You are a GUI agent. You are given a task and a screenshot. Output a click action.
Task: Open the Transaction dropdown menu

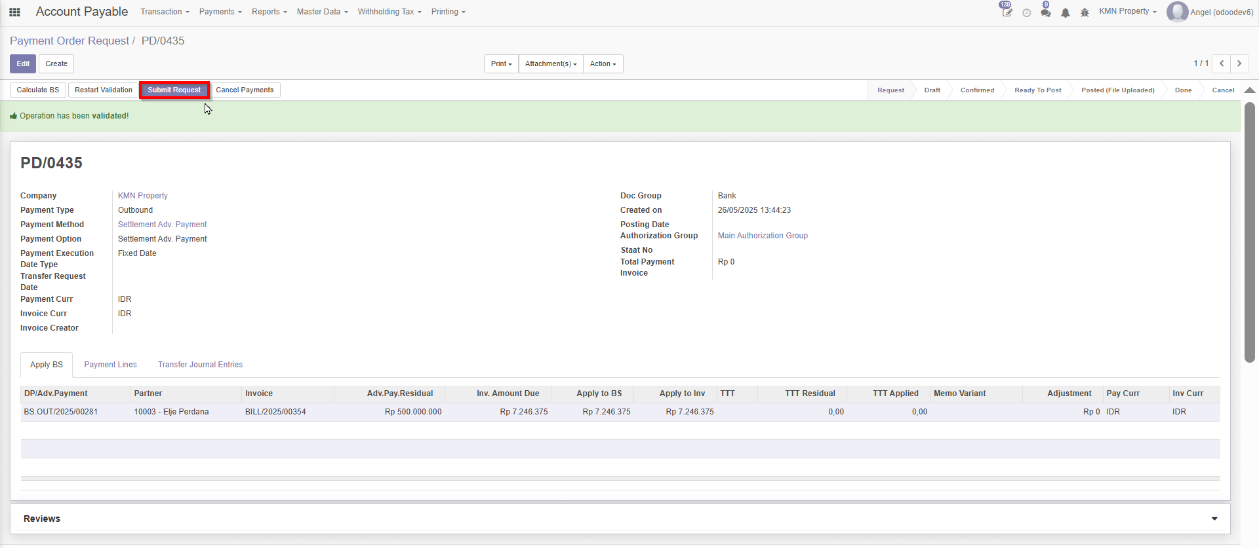(x=165, y=12)
